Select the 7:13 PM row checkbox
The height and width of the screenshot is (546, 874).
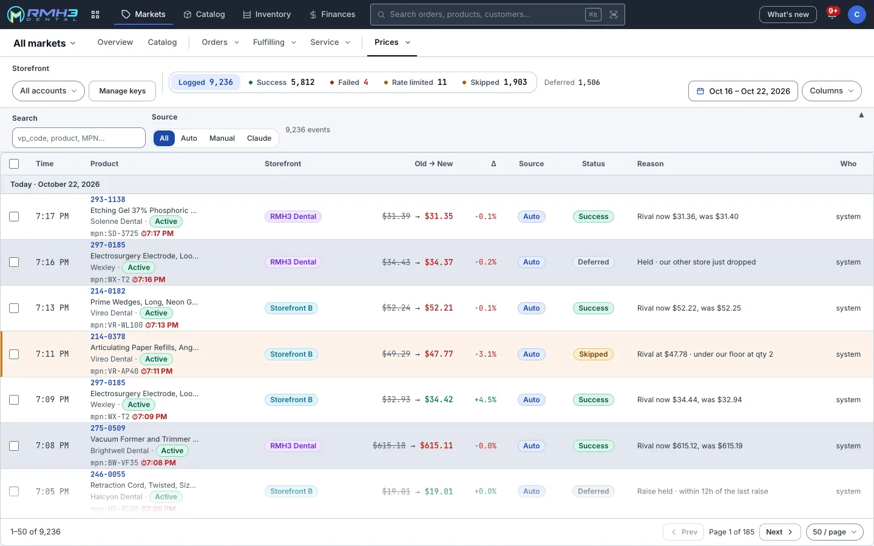point(14,308)
